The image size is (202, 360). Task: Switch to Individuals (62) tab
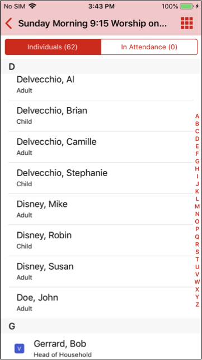tap(53, 47)
